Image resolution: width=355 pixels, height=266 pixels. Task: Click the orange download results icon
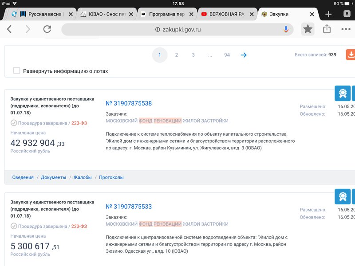(351, 55)
